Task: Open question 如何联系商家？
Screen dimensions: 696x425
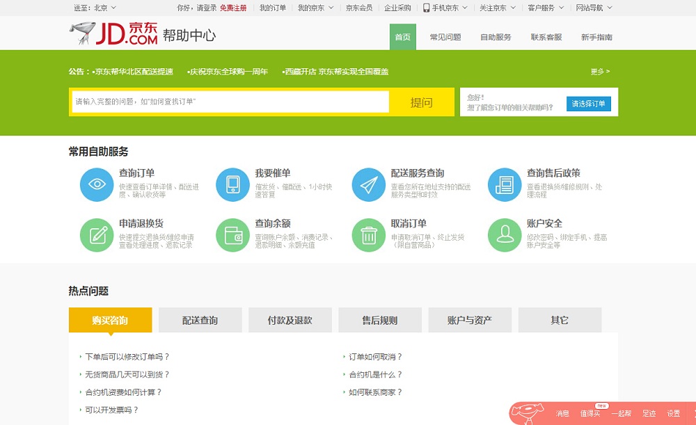Action: (375, 392)
